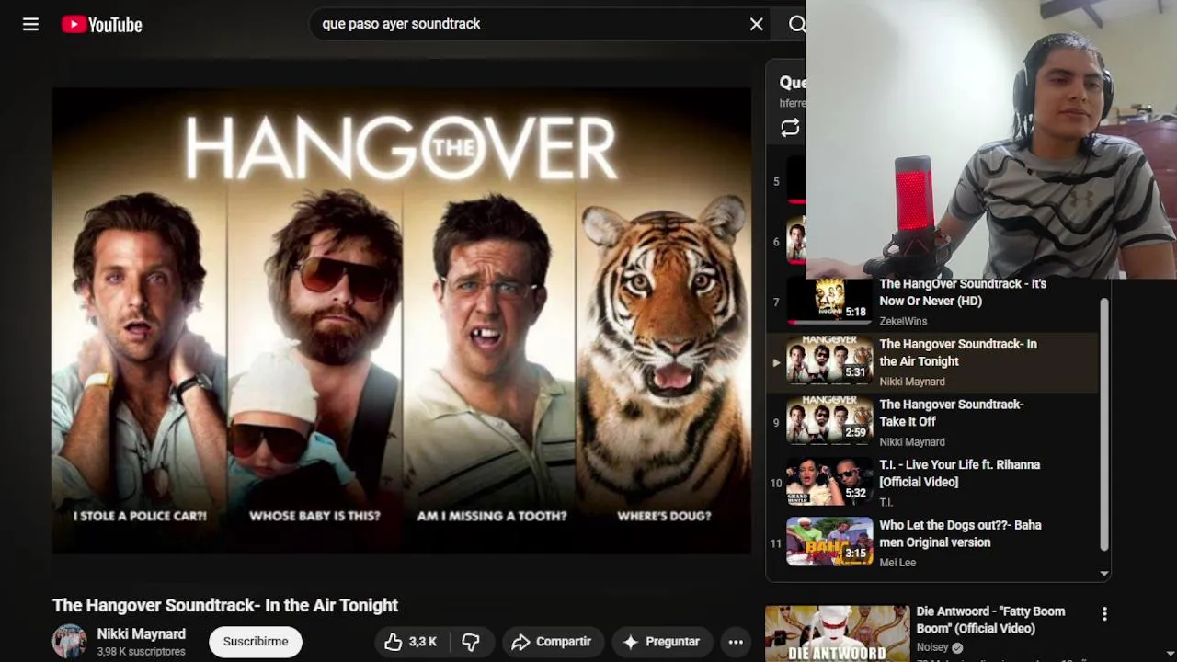Play 'T.I. - Live Your Life ft. Rihanna'
The width and height of the screenshot is (1177, 662).
959,474
